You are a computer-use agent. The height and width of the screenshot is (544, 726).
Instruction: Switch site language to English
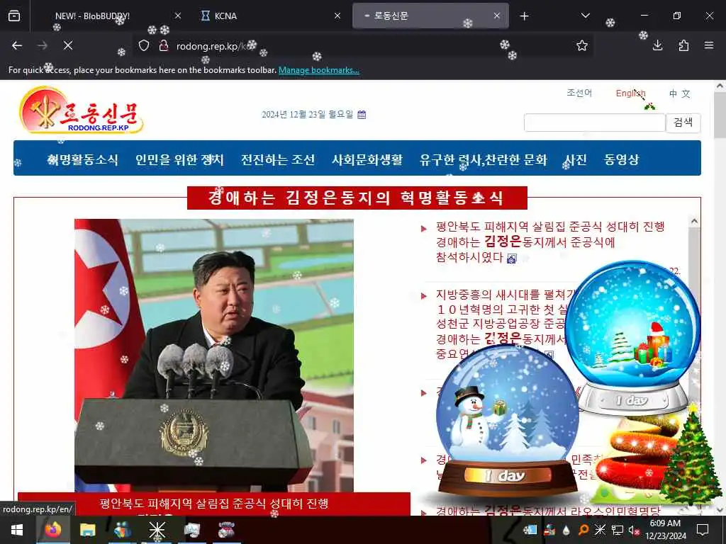click(x=630, y=93)
